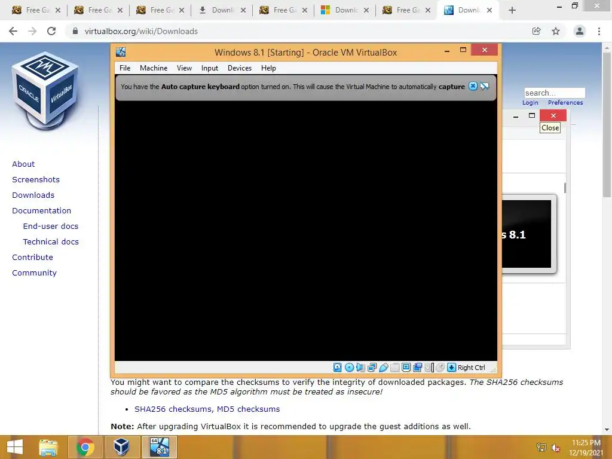This screenshot has width=612, height=459.
Task: Click the USB devices indicator icon
Action: [383, 368]
